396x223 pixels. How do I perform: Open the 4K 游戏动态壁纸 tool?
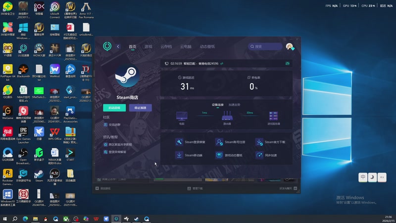229,155
